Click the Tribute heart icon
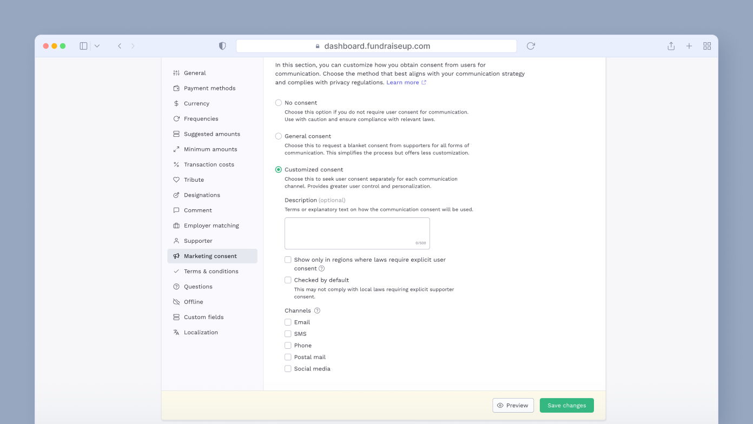The width and height of the screenshot is (753, 424). click(175, 180)
